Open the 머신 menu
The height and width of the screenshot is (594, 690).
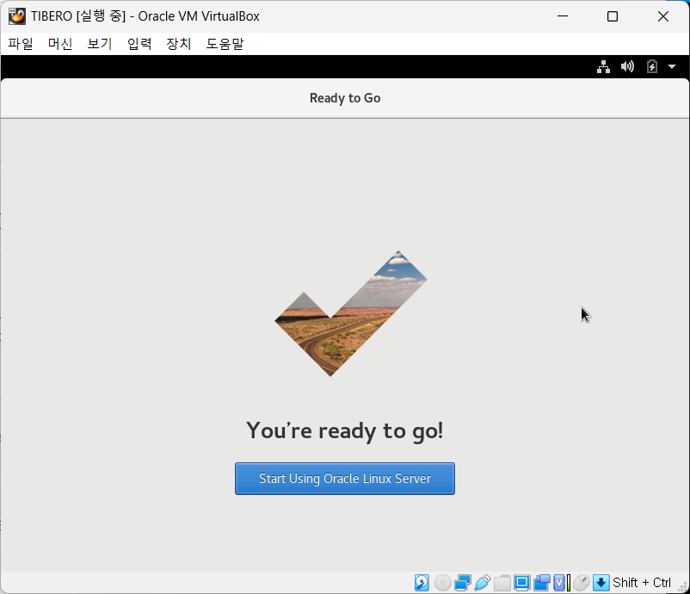pos(60,44)
